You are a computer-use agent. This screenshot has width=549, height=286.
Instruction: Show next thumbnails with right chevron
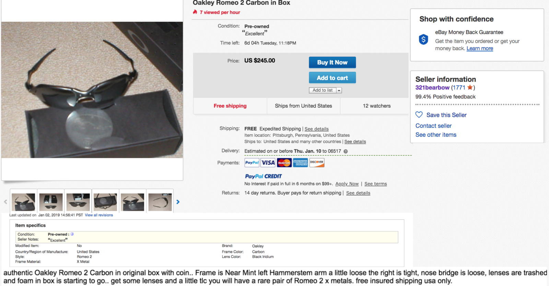tap(178, 202)
